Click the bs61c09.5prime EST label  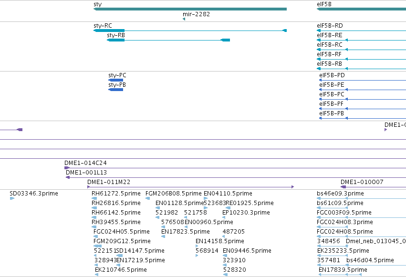340,203
